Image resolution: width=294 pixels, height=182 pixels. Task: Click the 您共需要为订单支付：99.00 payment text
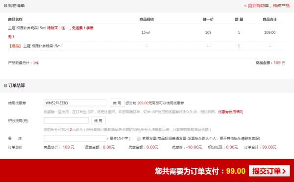click(x=200, y=171)
